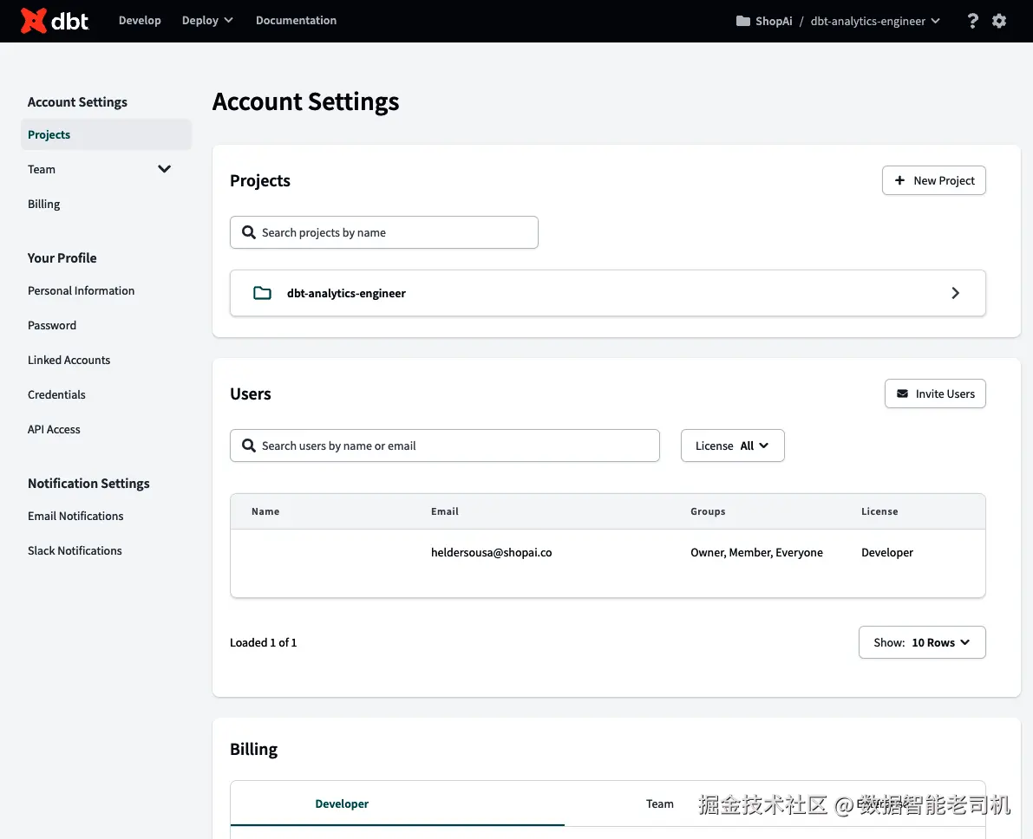Click the Owner, Member, Everyone groups cell
The image size is (1033, 839).
pyautogui.click(x=756, y=552)
